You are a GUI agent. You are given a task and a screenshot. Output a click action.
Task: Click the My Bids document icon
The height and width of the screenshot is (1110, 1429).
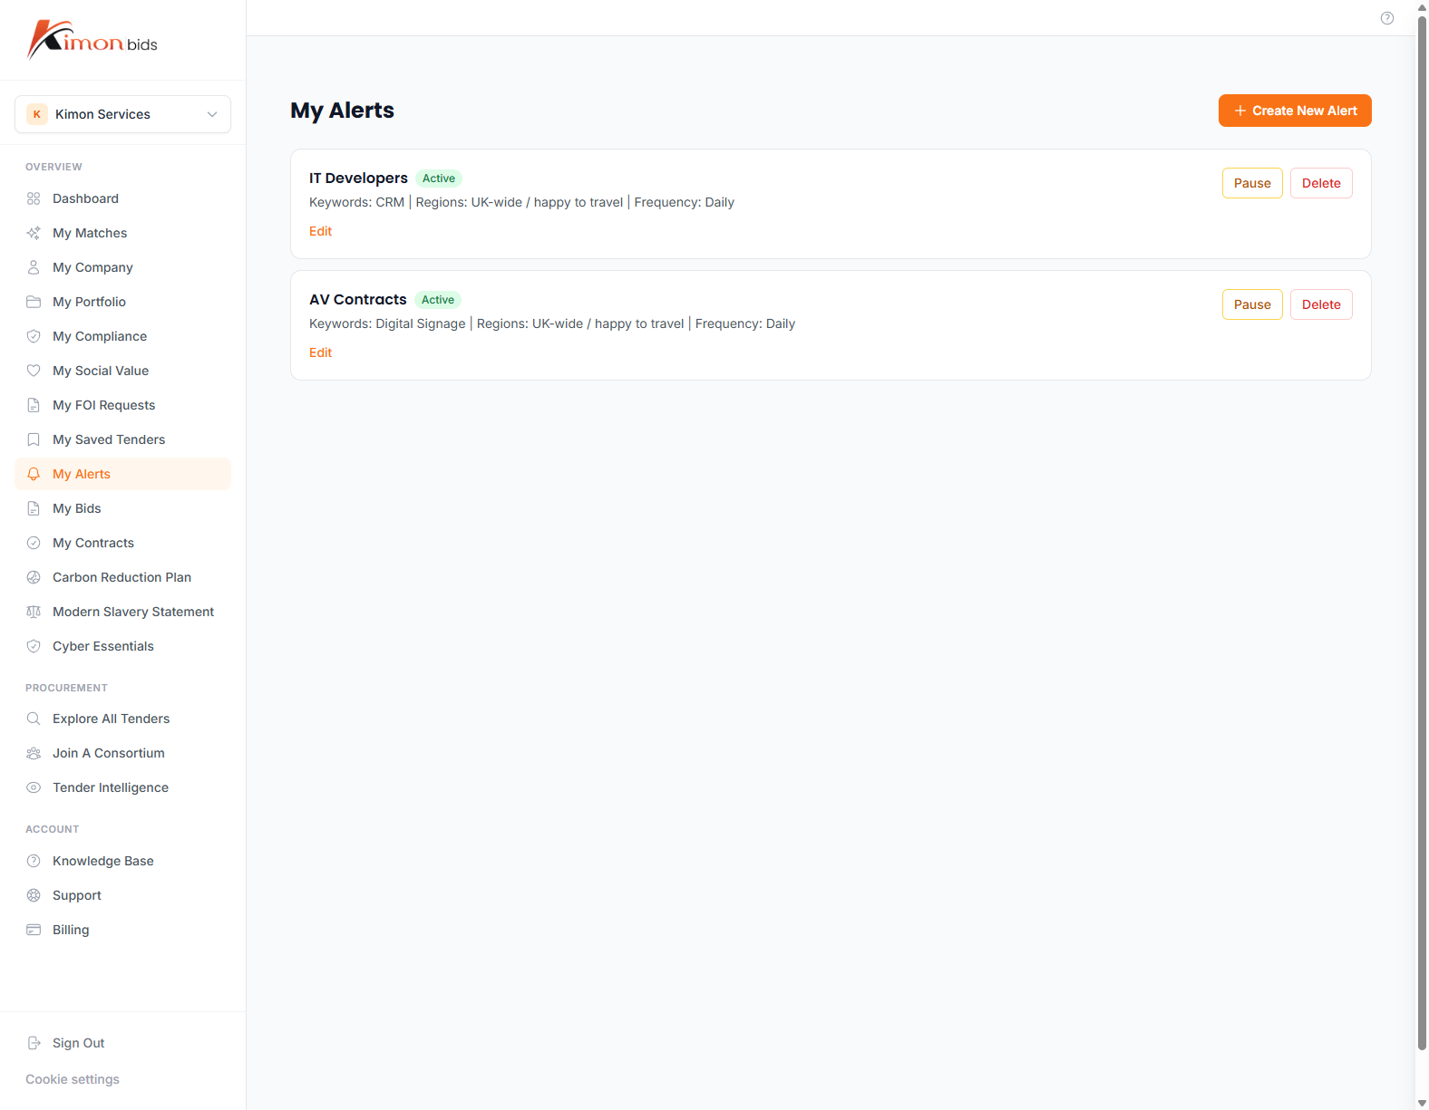tap(34, 508)
